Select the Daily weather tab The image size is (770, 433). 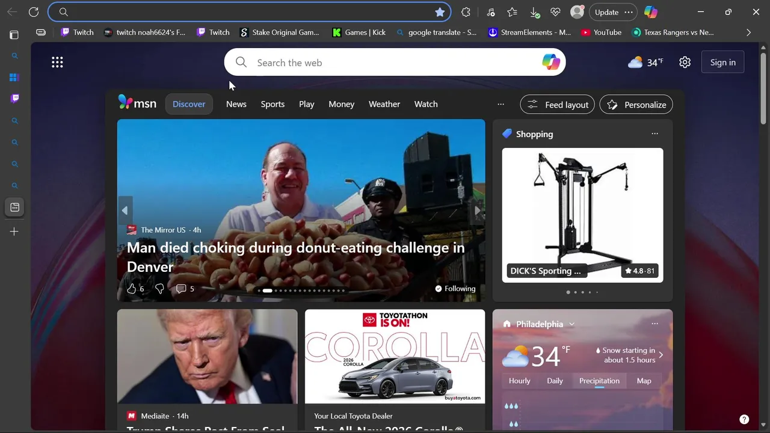(555, 381)
